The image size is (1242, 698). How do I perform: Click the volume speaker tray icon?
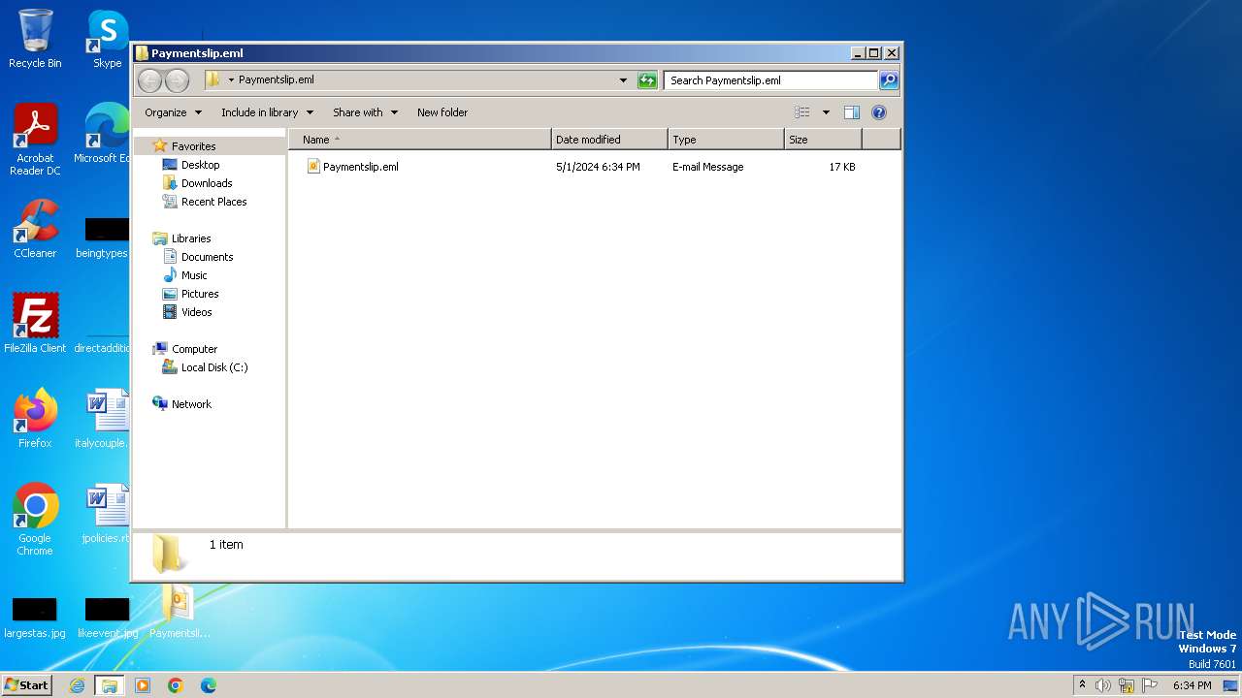click(1103, 685)
